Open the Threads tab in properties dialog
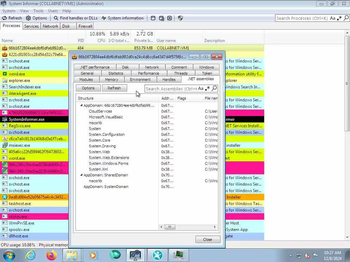The width and height of the screenshot is (350, 262). tap(181, 73)
